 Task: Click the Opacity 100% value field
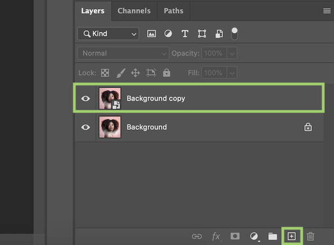pyautogui.click(x=214, y=53)
